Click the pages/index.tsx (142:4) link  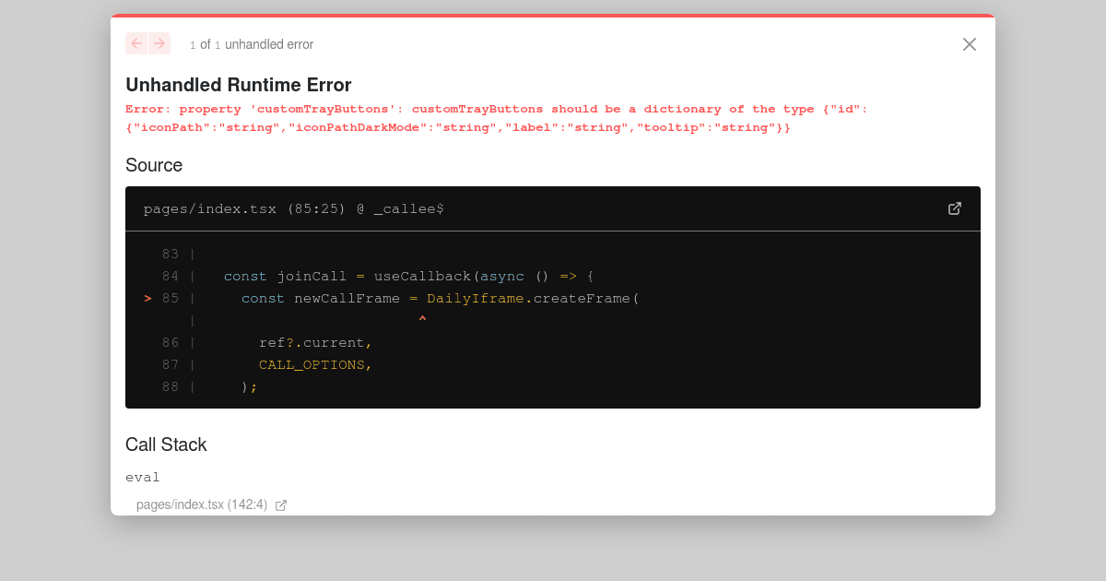pos(202,504)
